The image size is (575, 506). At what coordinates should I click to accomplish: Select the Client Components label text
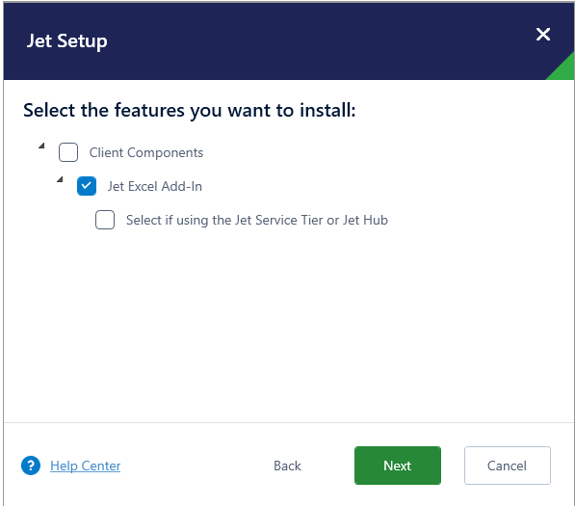click(146, 152)
